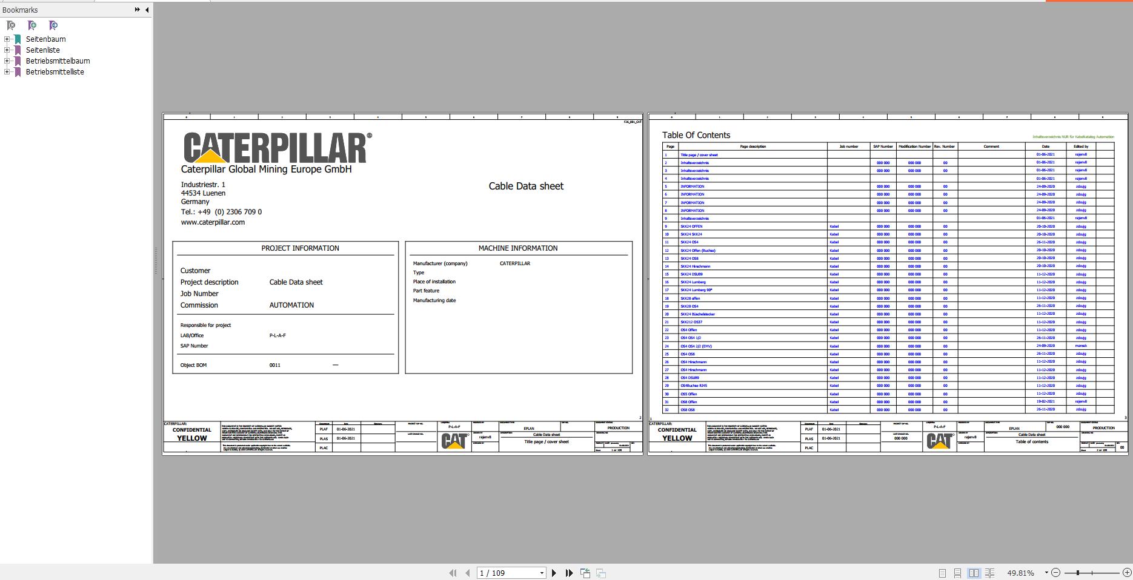This screenshot has height=580, width=1133.
Task: Click the Table Of Contents heading
Action: [696, 135]
